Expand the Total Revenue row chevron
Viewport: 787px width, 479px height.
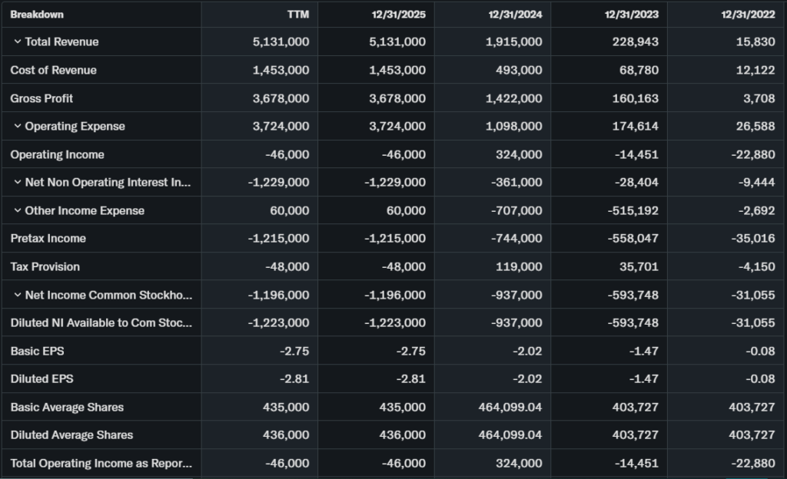coord(17,42)
